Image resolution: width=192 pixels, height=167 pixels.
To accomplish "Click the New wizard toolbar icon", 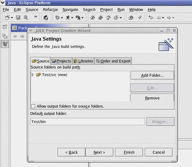I will [x=7, y=18].
